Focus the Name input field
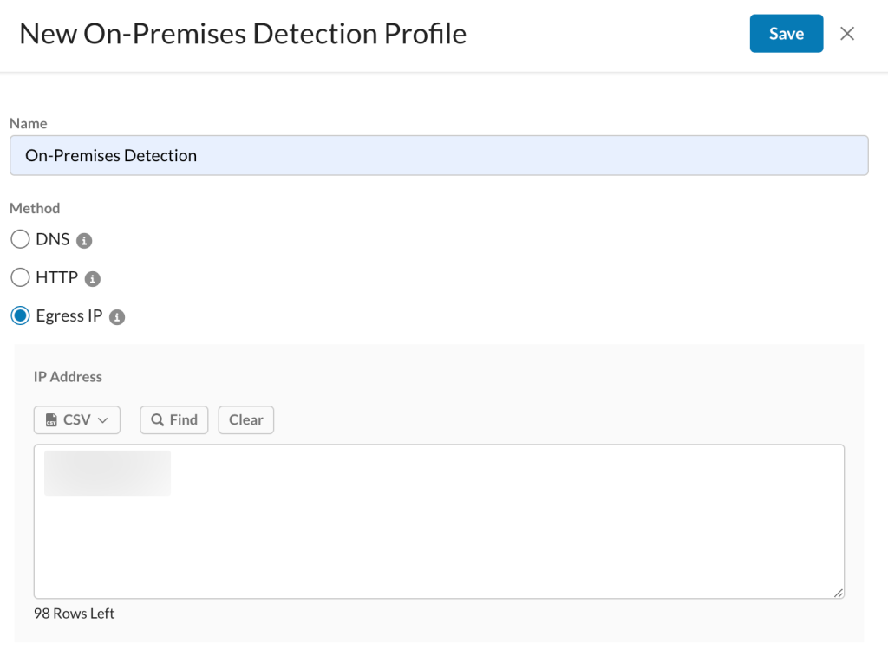Viewport: 888px width, 656px height. pos(439,156)
